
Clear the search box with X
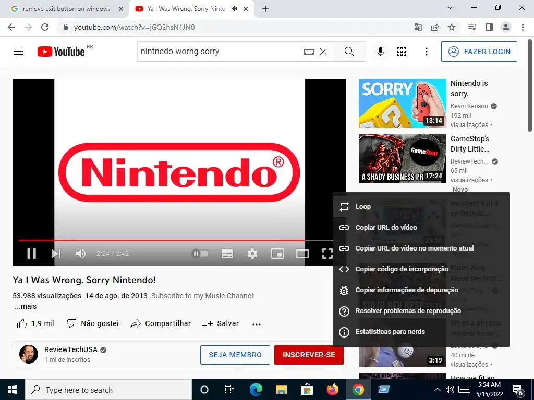(323, 52)
